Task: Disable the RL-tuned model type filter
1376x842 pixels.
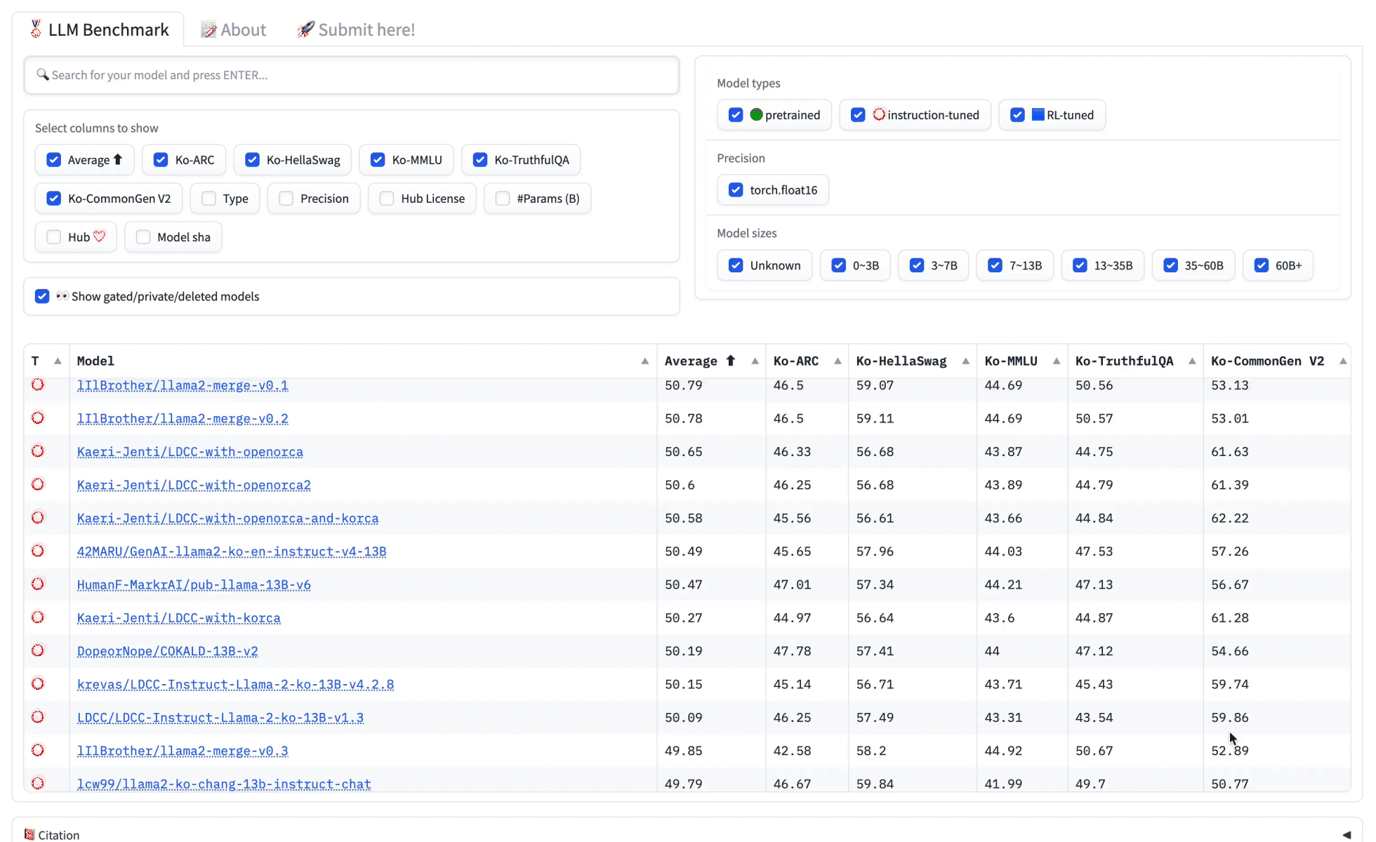Action: pos(1017,115)
